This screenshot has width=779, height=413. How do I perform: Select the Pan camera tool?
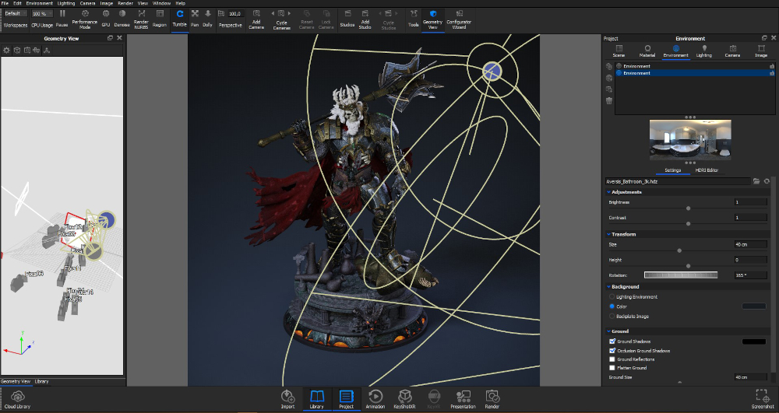pyautogui.click(x=195, y=19)
